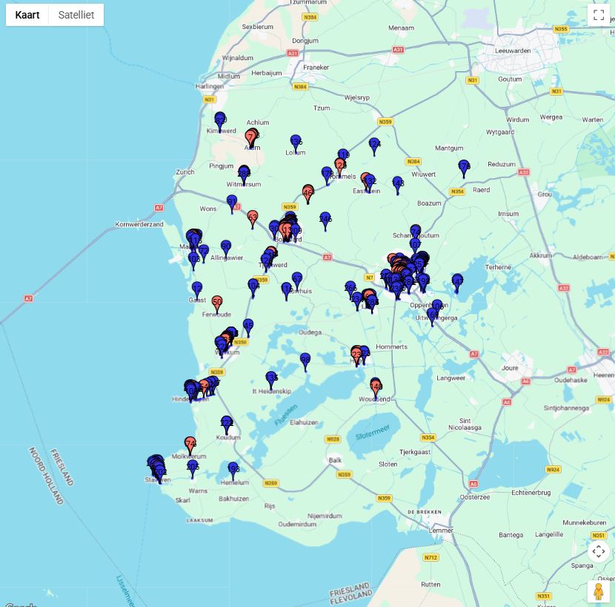Switch to the Kaart map view
The image size is (615, 607).
(27, 15)
